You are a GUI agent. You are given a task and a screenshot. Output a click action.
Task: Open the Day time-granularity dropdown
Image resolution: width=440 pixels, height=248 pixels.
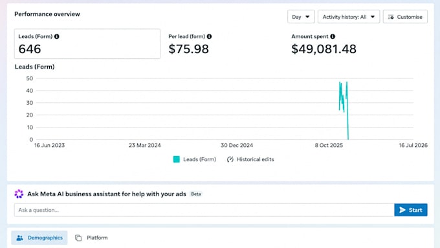(301, 17)
